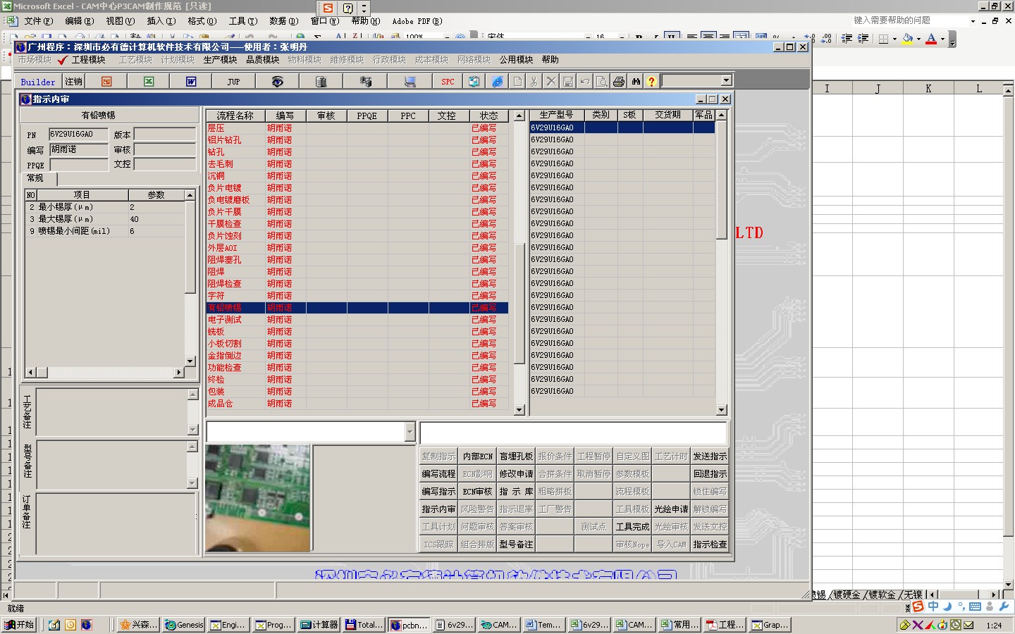
Task: Click the 注销 logout toolbar button
Action: coord(73,82)
